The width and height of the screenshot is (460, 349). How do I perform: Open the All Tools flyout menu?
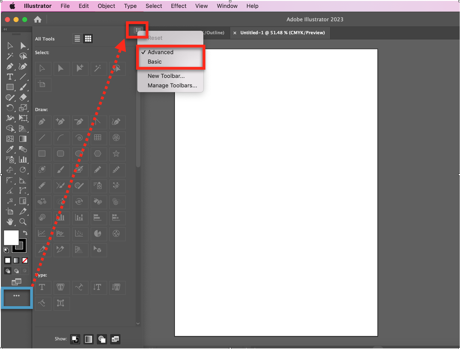coord(137,30)
